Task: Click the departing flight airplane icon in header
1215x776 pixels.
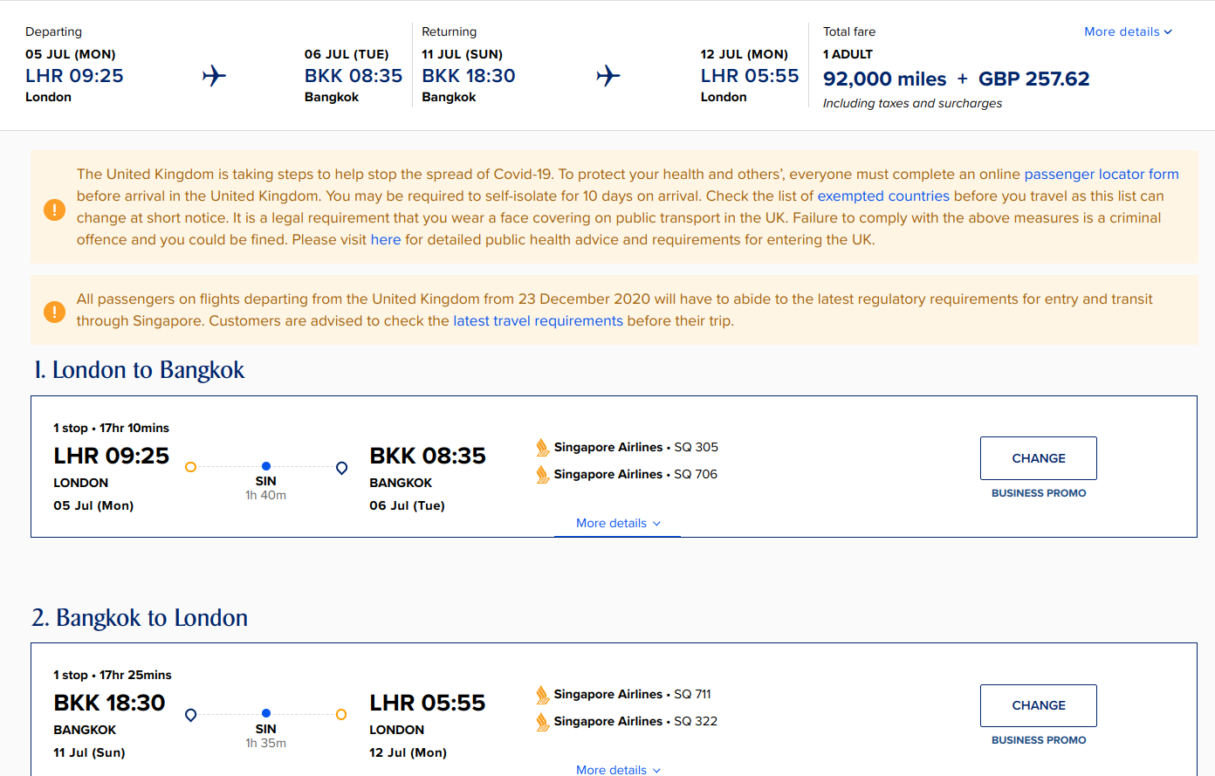Action: coord(214,76)
